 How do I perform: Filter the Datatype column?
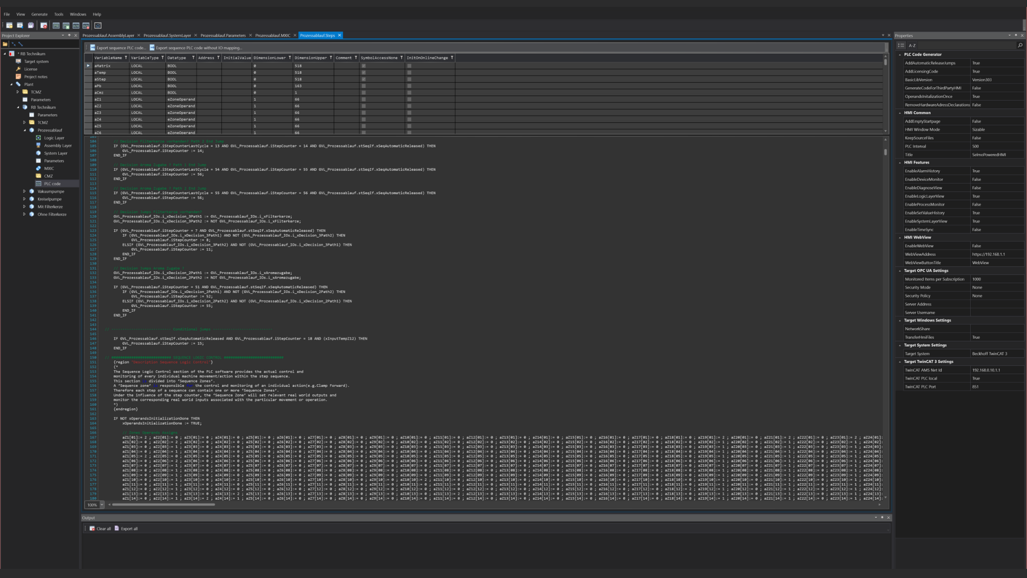pos(193,58)
